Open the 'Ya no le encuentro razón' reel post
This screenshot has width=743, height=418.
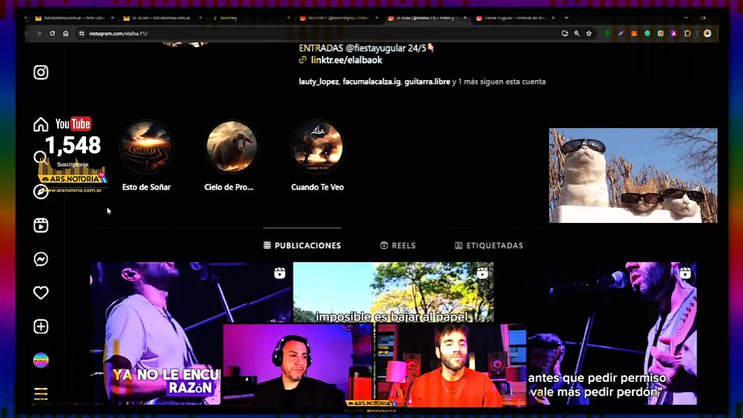[156, 333]
